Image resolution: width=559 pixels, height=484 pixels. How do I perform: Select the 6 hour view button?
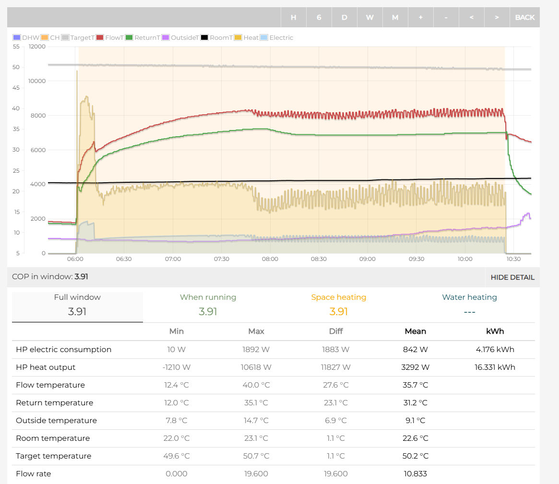(319, 17)
